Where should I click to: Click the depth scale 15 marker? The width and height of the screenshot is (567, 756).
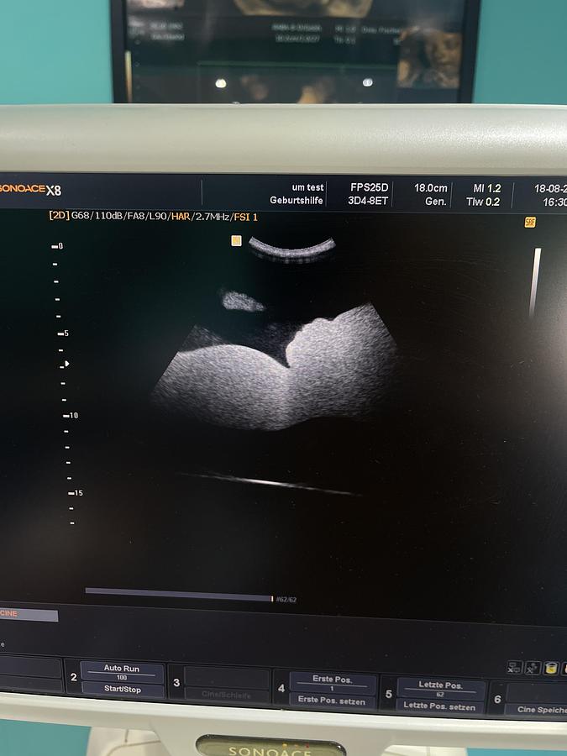tap(76, 493)
